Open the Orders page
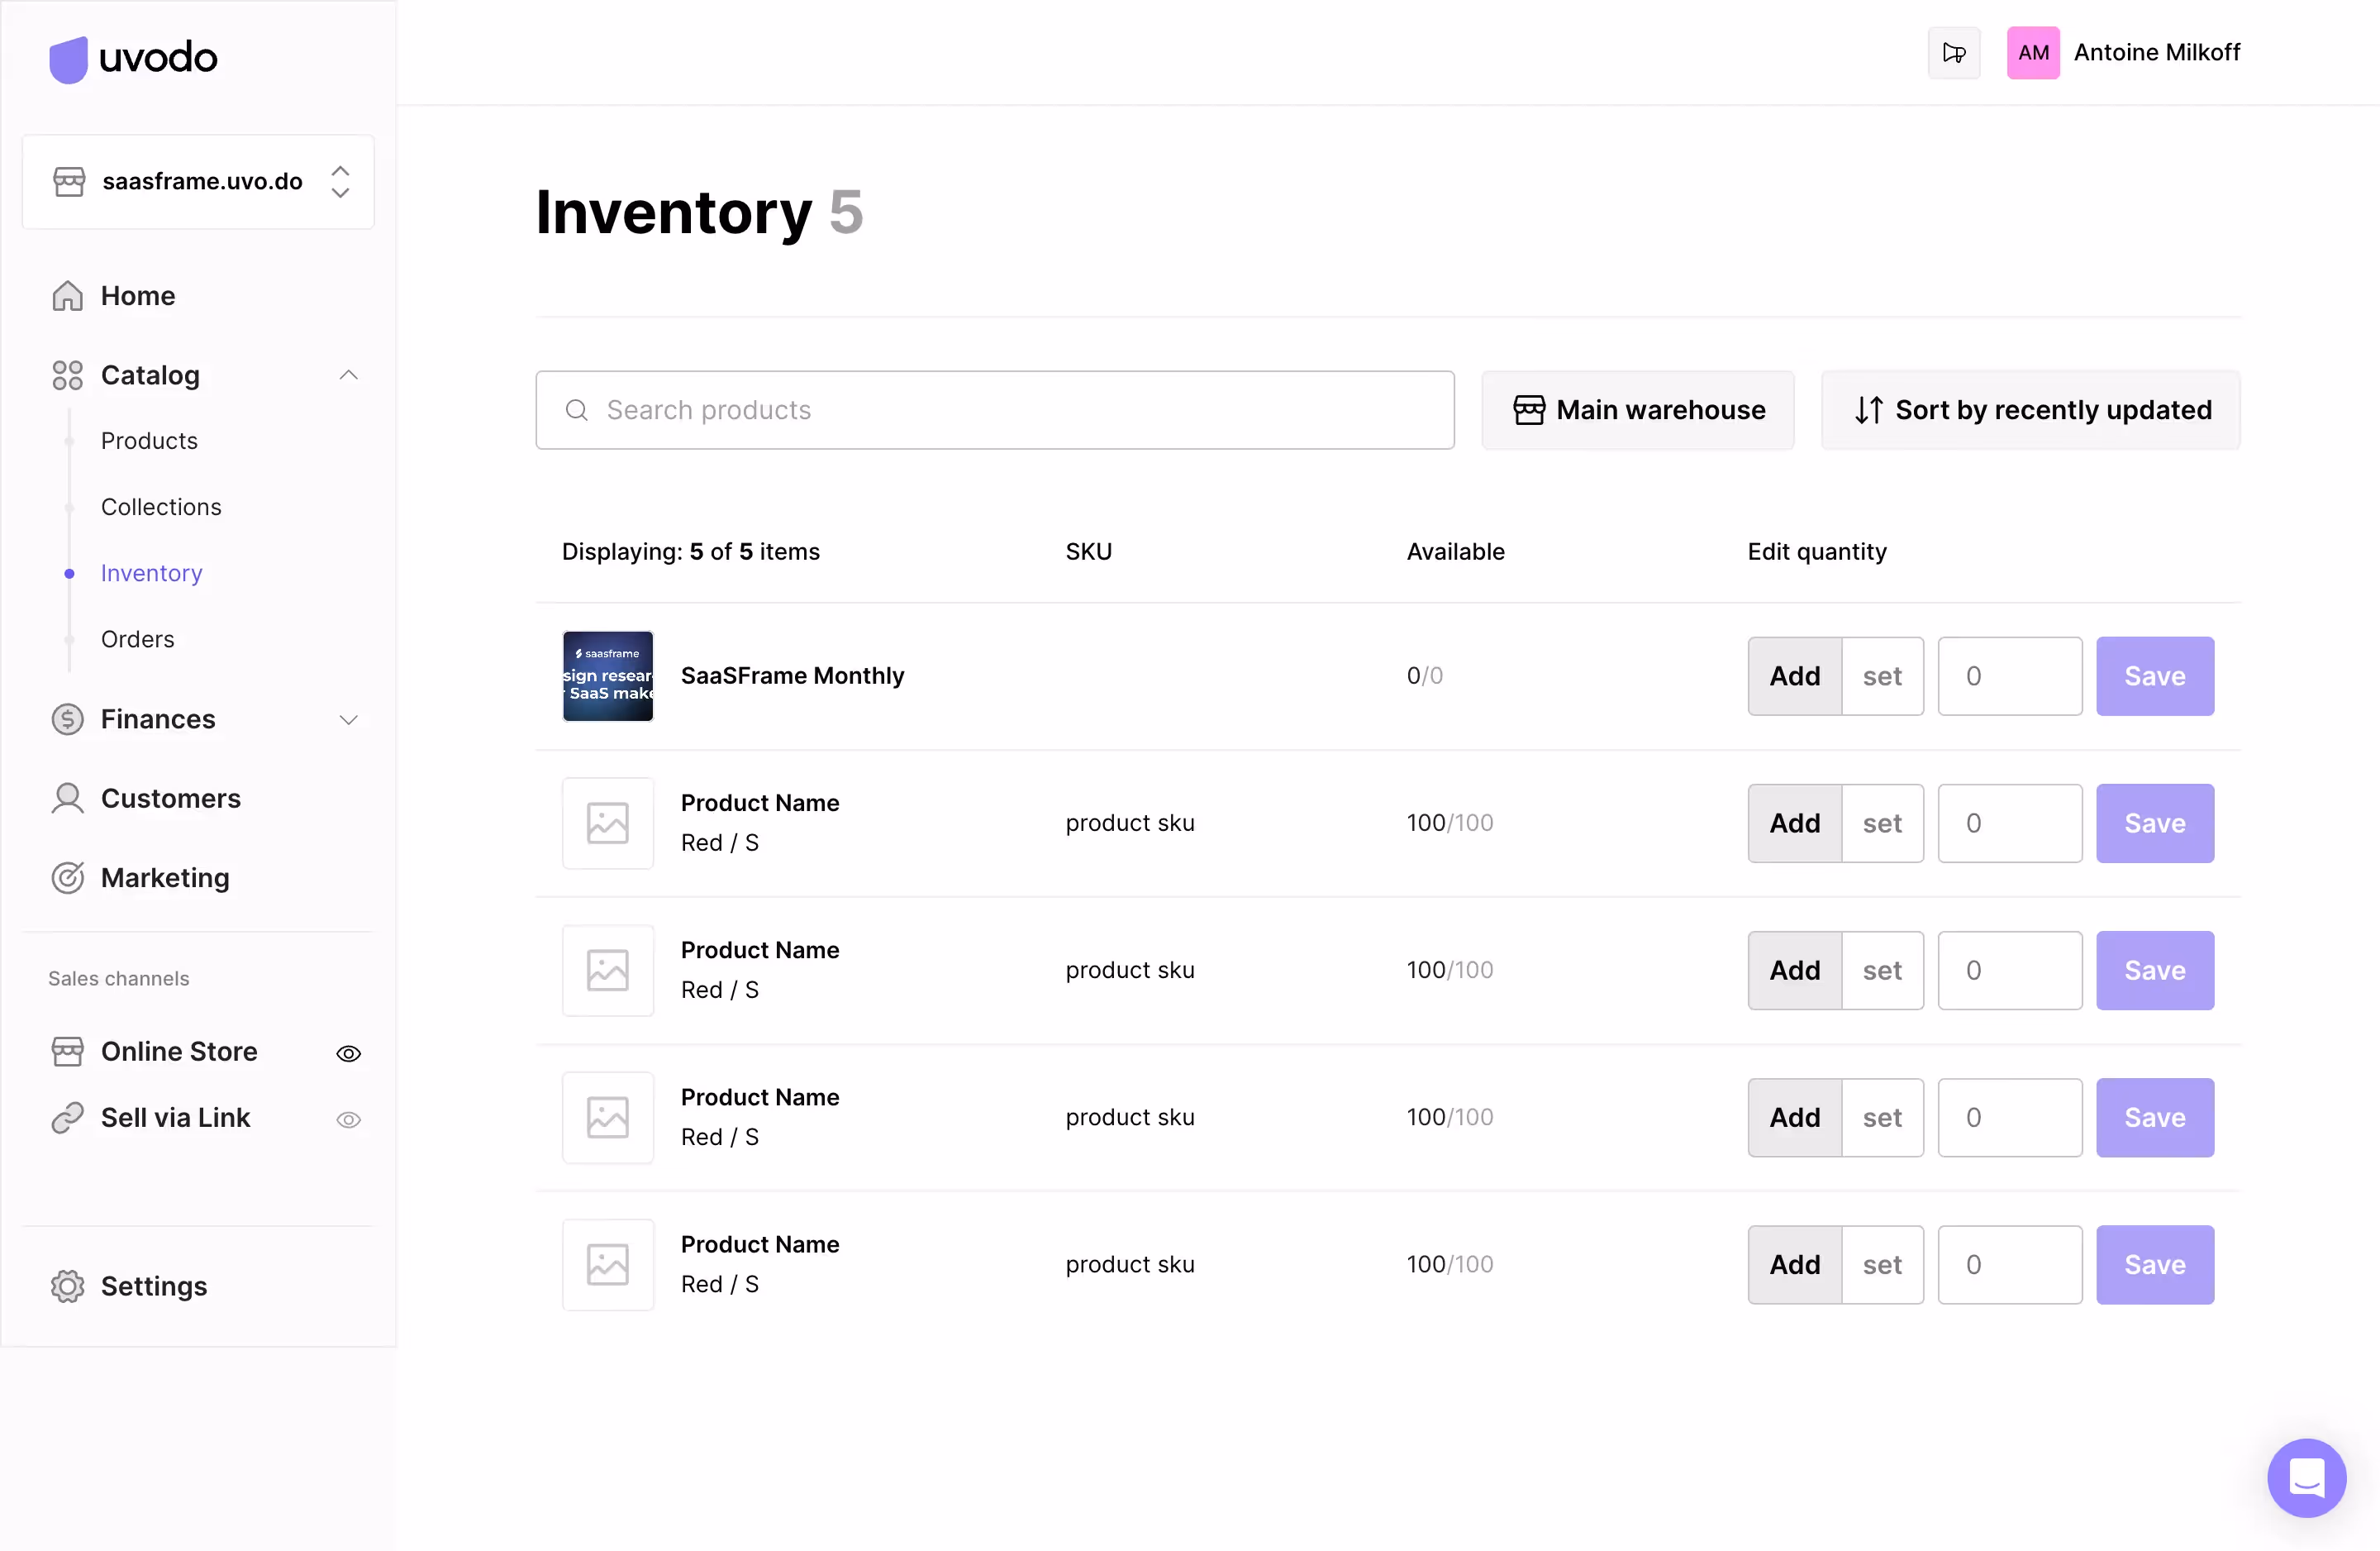 pyautogui.click(x=137, y=638)
